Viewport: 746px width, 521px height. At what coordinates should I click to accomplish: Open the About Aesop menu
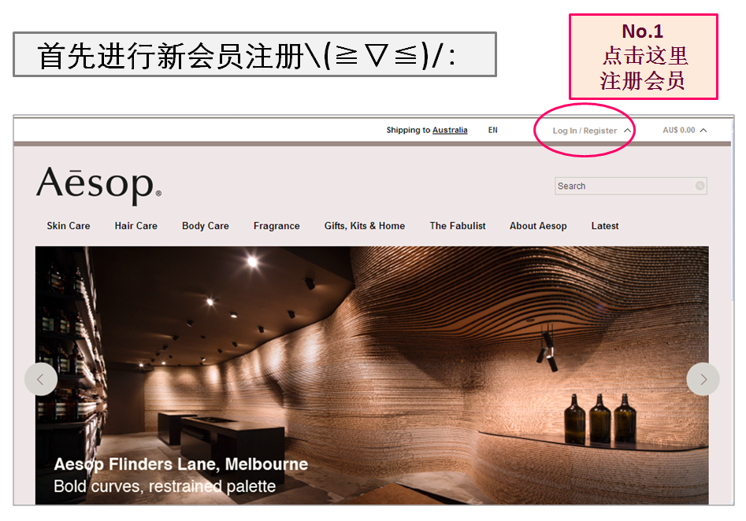(538, 226)
